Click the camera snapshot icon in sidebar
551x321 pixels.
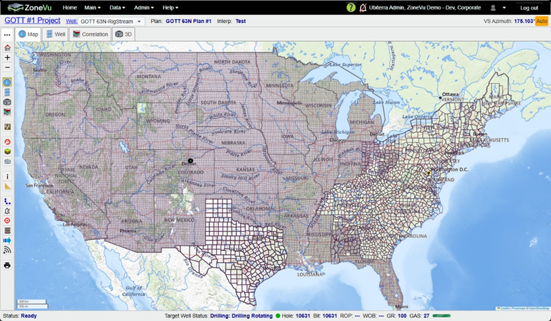(x=7, y=162)
